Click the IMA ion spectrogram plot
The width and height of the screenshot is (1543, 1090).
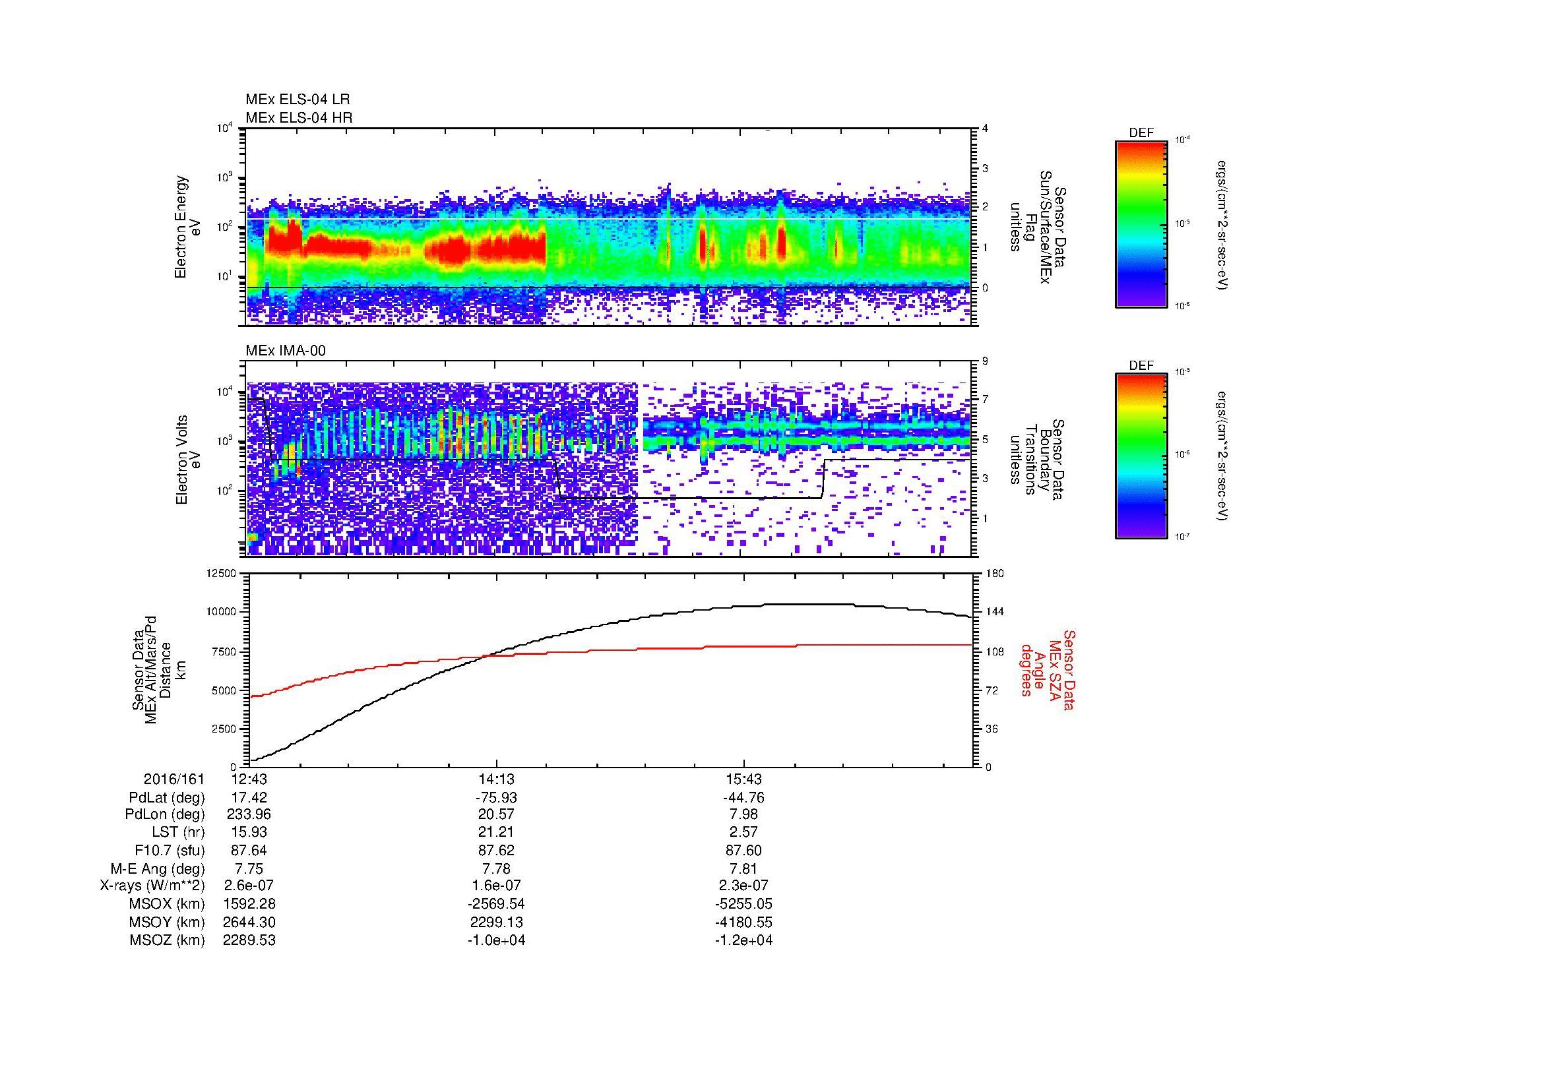(x=610, y=460)
